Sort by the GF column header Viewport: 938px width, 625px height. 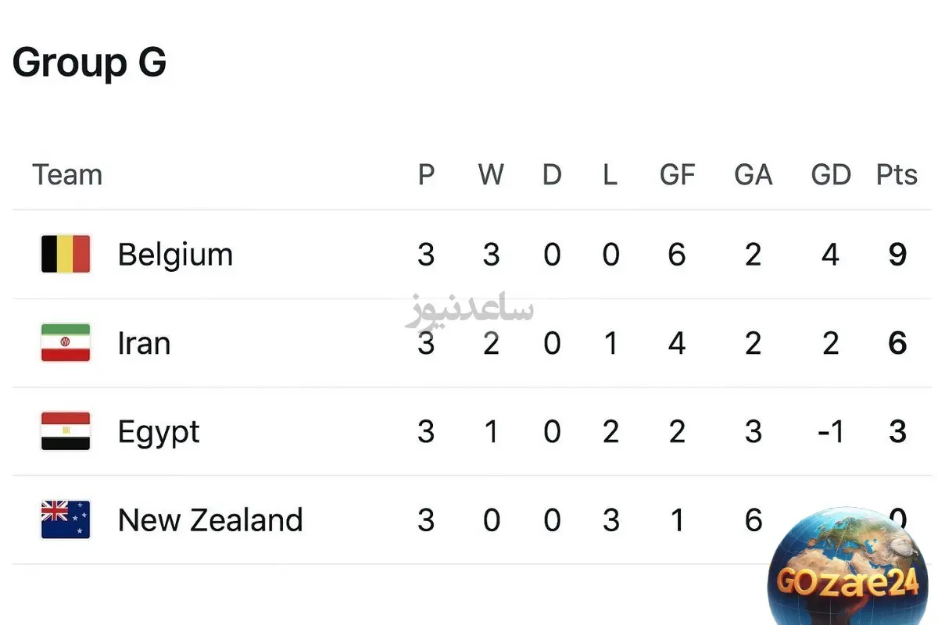[677, 175]
